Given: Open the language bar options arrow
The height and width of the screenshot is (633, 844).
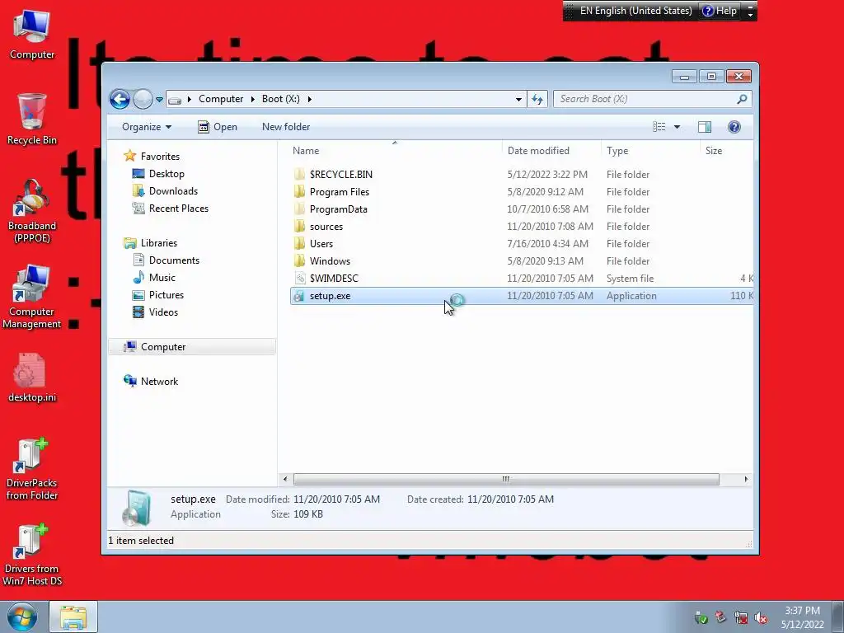Looking at the screenshot, I should [x=750, y=15].
